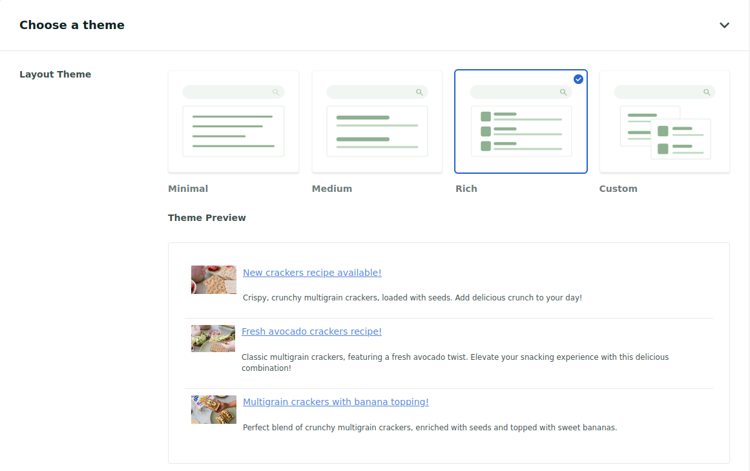Click the chevron next to Choose a theme

(724, 25)
